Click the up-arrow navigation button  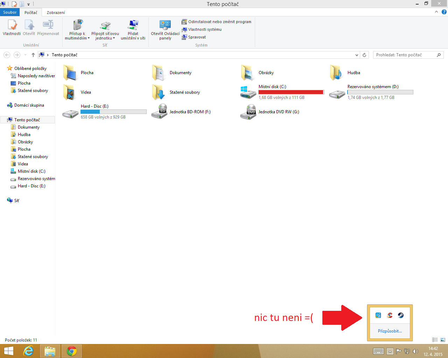click(x=33, y=55)
